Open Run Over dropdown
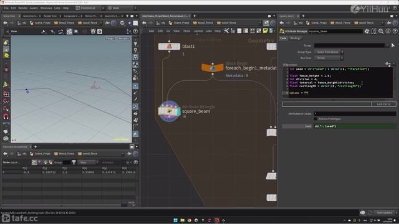This screenshot has width=399, height=224. pos(329,58)
